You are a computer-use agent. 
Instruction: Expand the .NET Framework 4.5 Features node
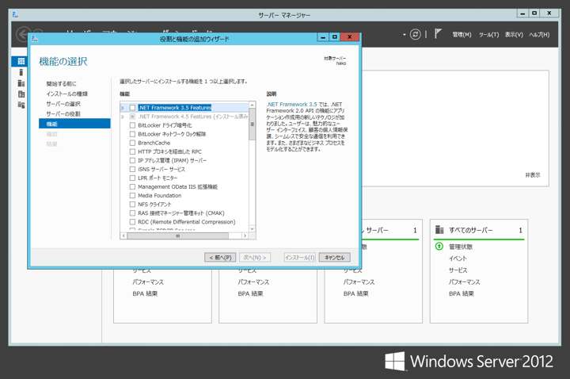(123, 117)
